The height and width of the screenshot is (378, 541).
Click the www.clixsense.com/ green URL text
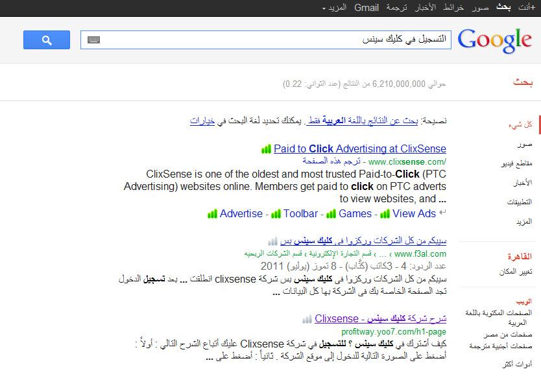pos(407,161)
